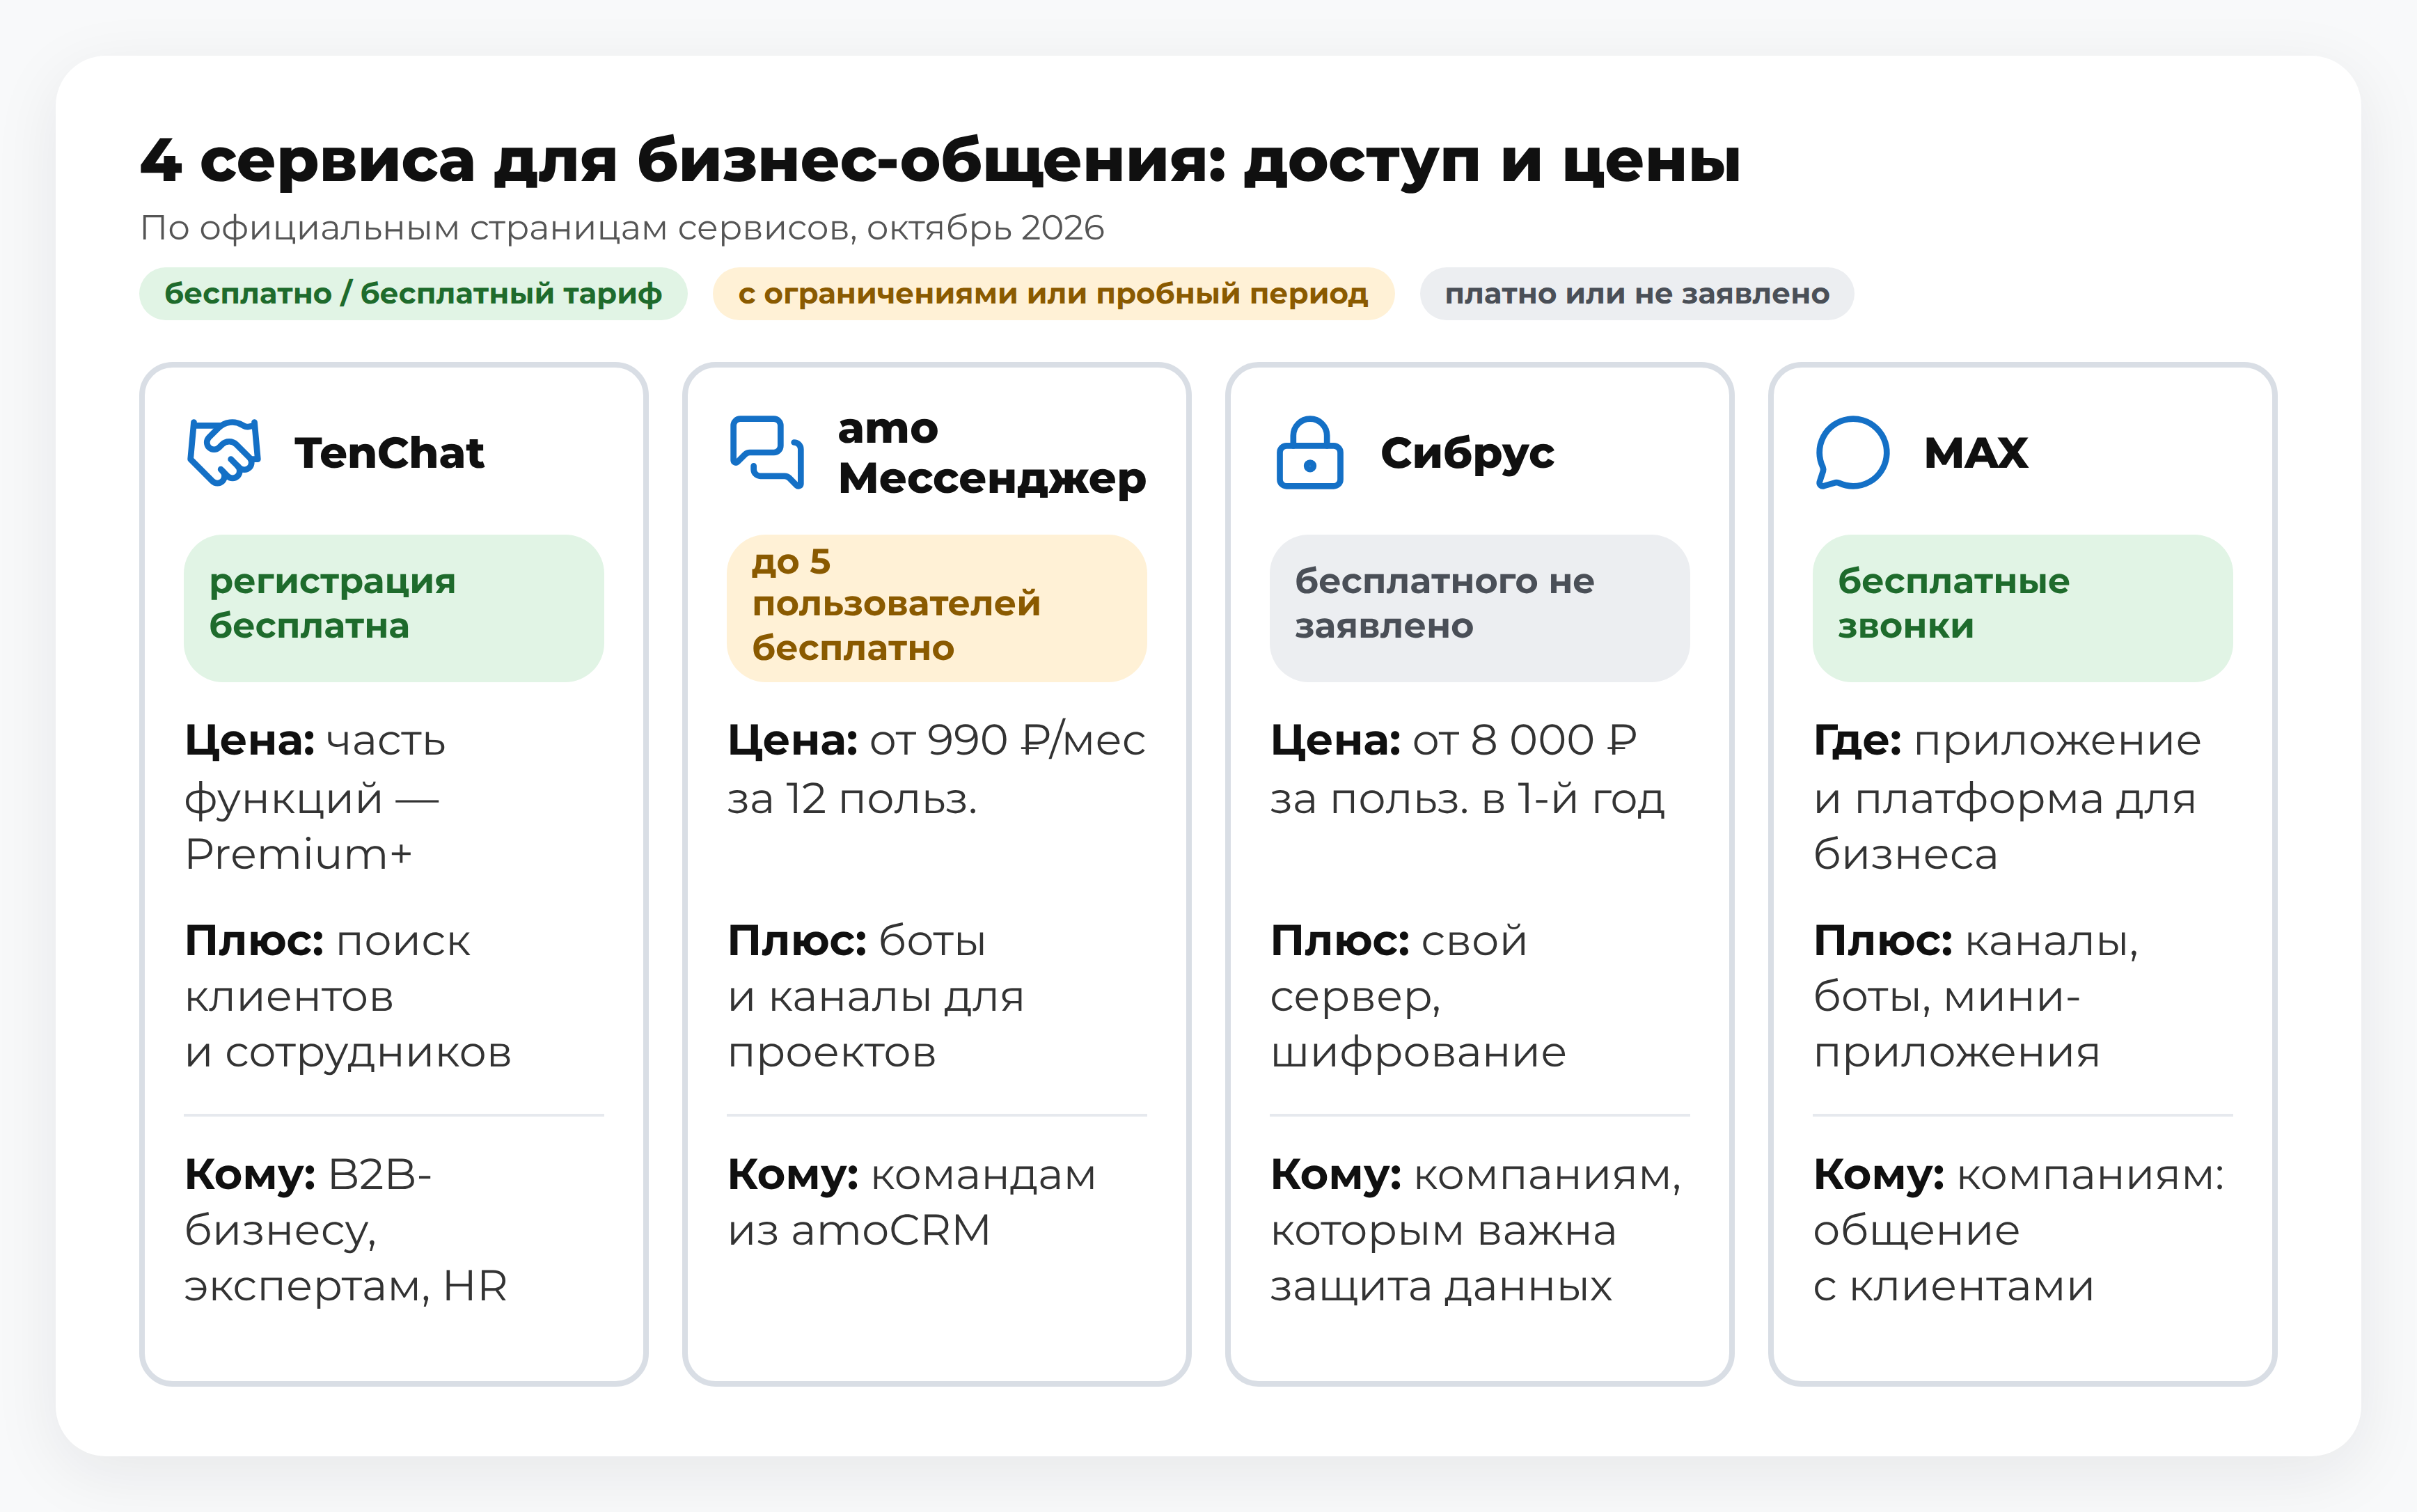This screenshot has height=1512, width=2417.
Task: Click the TenChat handshake icon
Action: (x=224, y=452)
